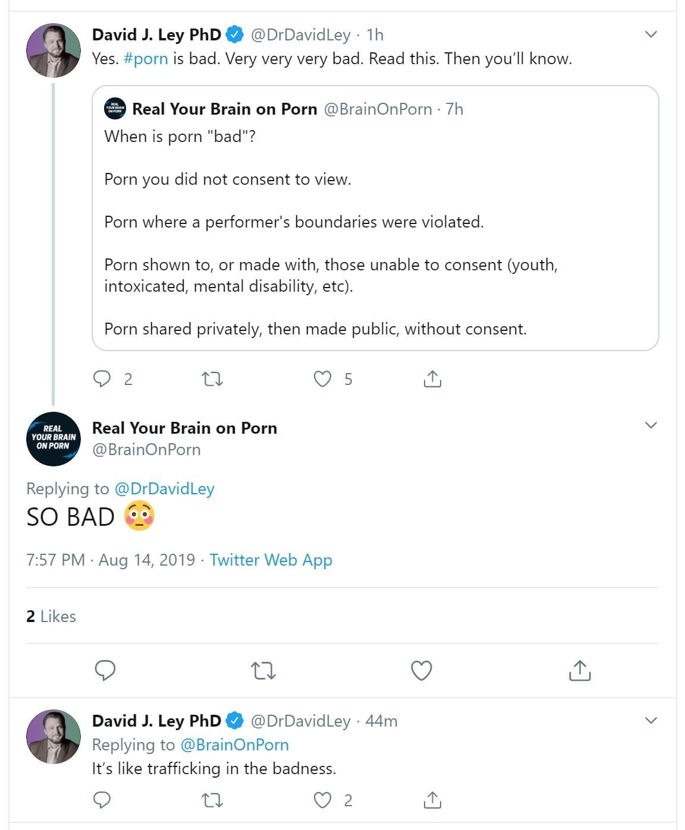This screenshot has width=685, height=830.
Task: Share the 'SO BAD' tweet
Action: click(x=580, y=670)
